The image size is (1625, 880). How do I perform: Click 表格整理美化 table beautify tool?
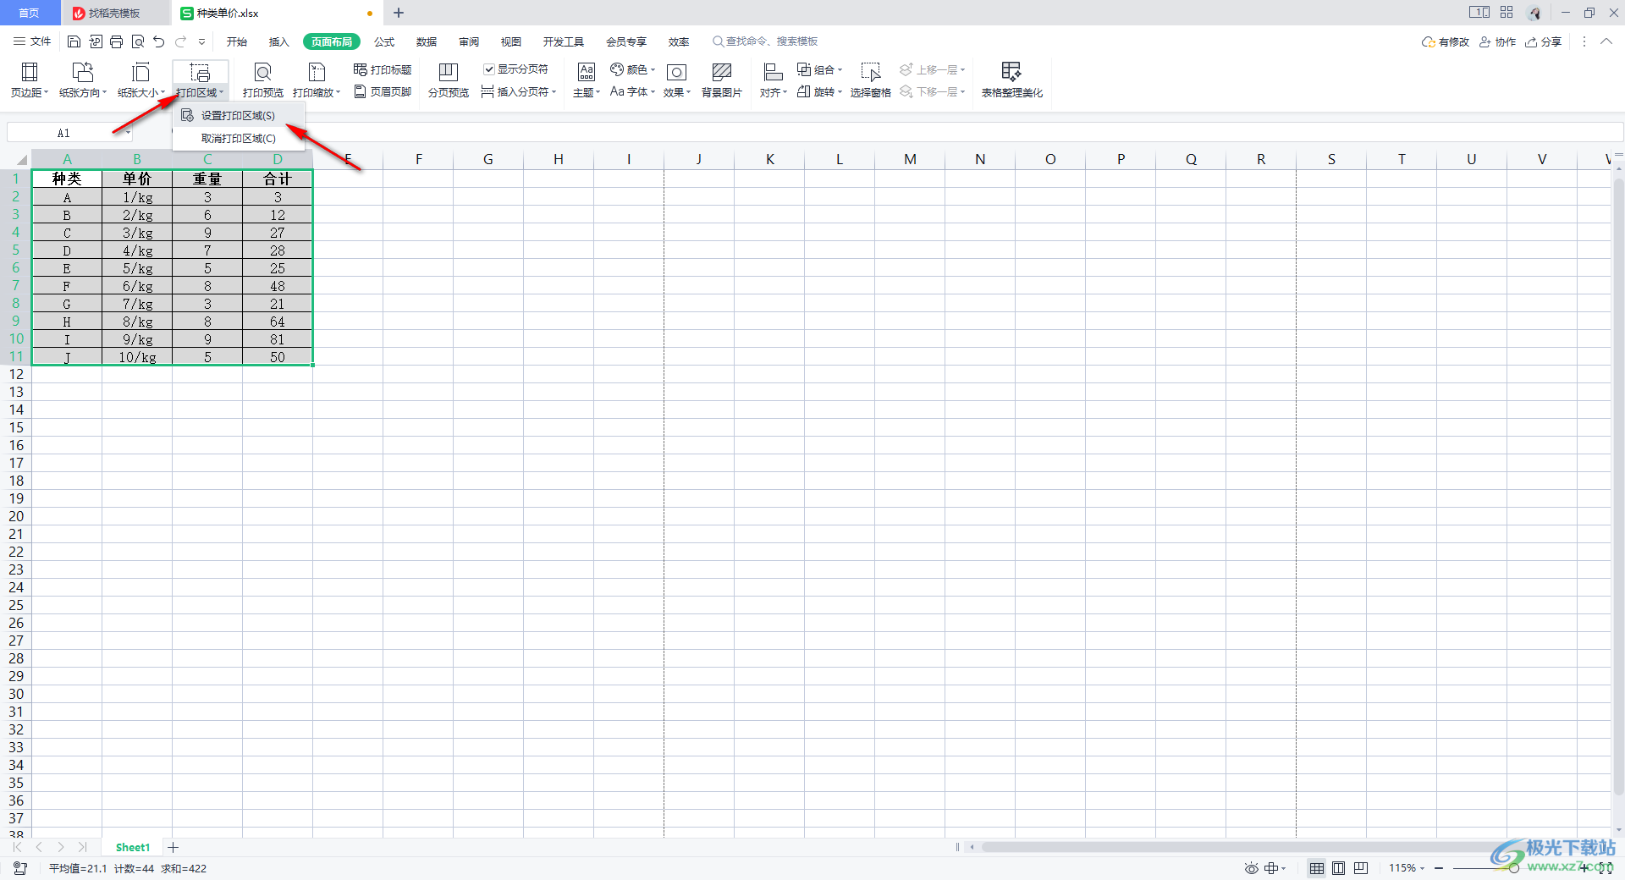[x=1012, y=80]
